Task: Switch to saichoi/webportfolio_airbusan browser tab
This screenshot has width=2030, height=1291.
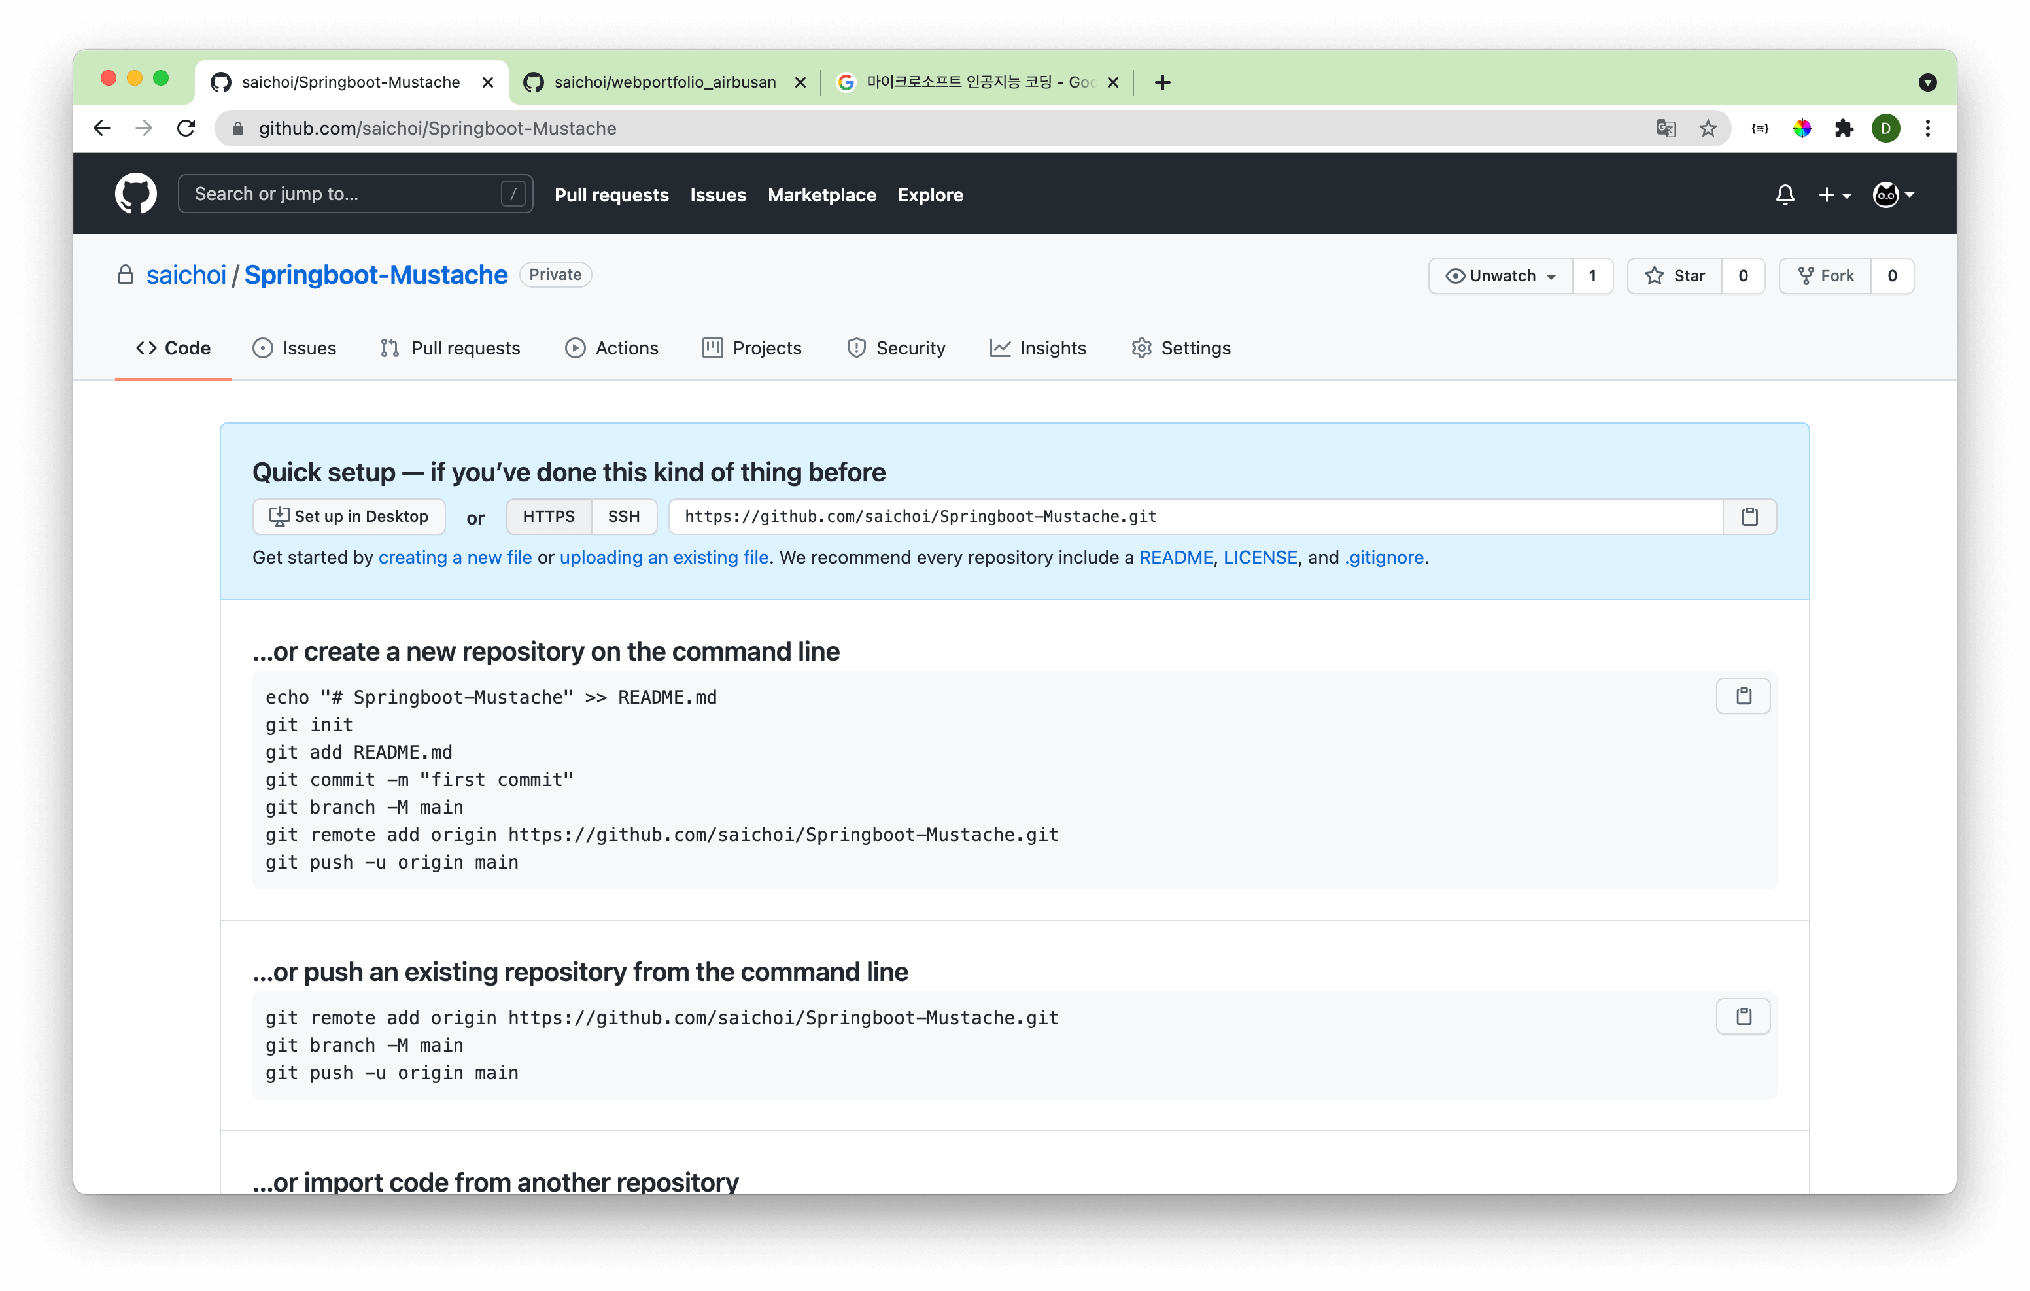Action: pyautogui.click(x=664, y=82)
